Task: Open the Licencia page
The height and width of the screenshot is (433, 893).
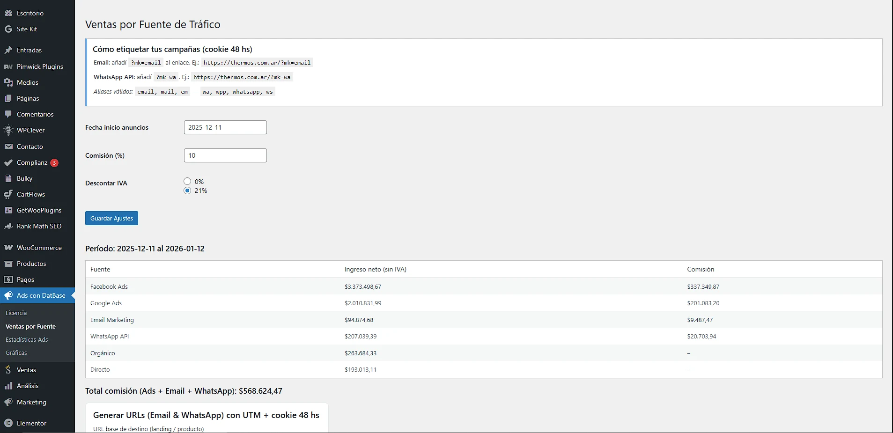Action: 16,313
